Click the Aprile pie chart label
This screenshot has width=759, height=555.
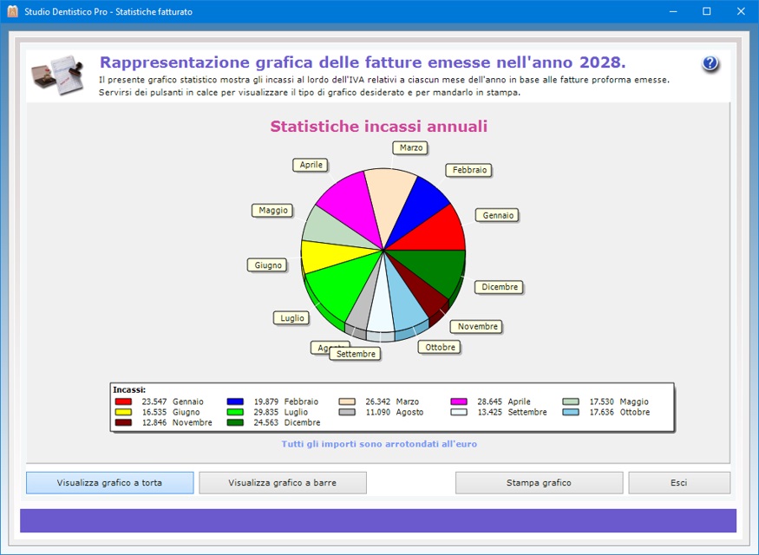point(311,165)
